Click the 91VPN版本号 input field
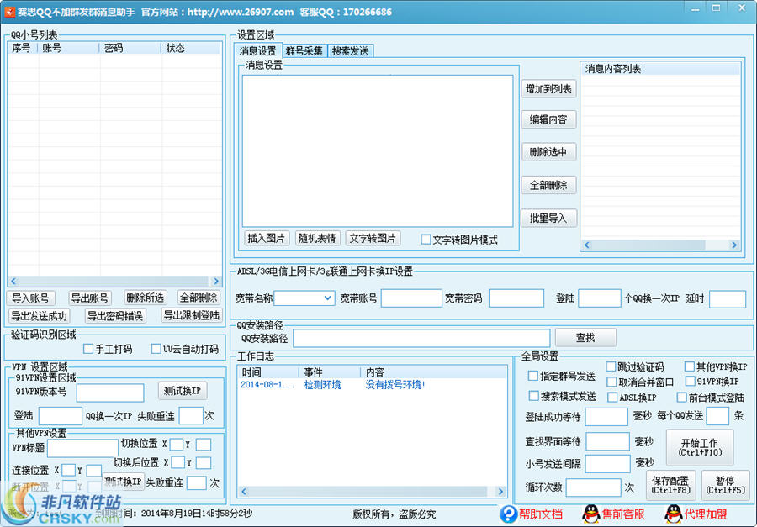 (x=110, y=393)
